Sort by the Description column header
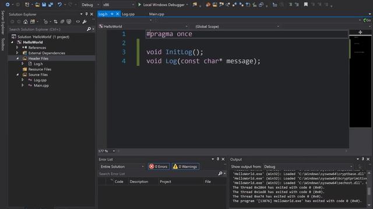The width and height of the screenshot is (373, 209). pos(139,182)
